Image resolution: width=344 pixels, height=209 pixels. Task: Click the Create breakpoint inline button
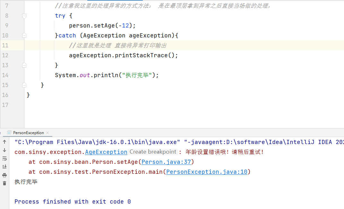153,152
